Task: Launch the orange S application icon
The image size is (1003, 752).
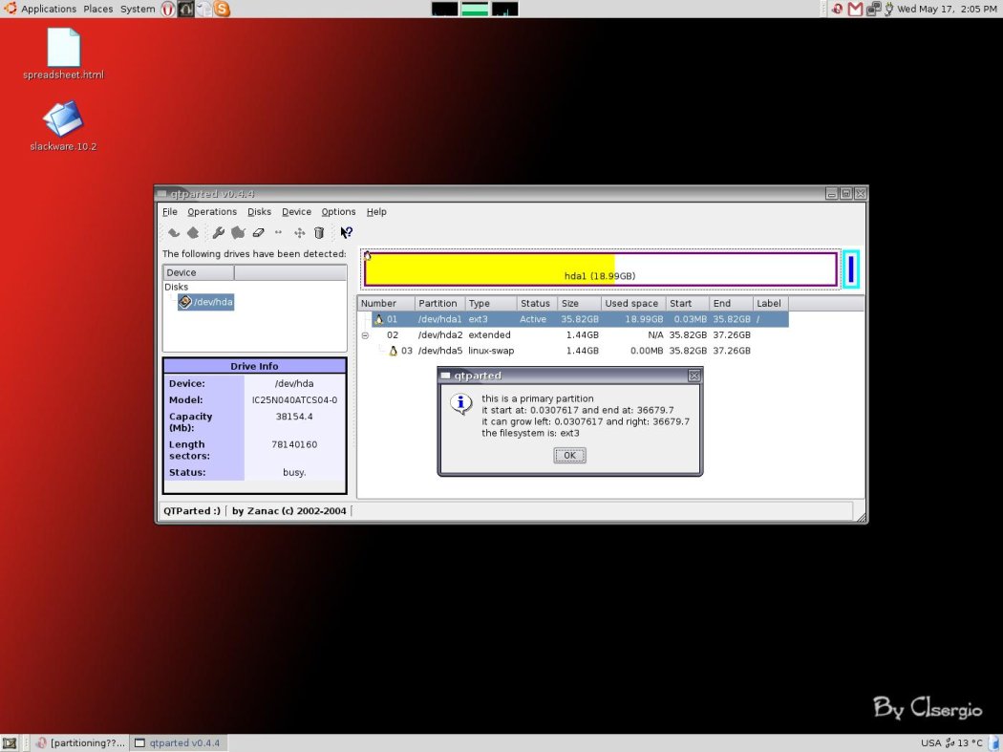Action: coord(222,9)
